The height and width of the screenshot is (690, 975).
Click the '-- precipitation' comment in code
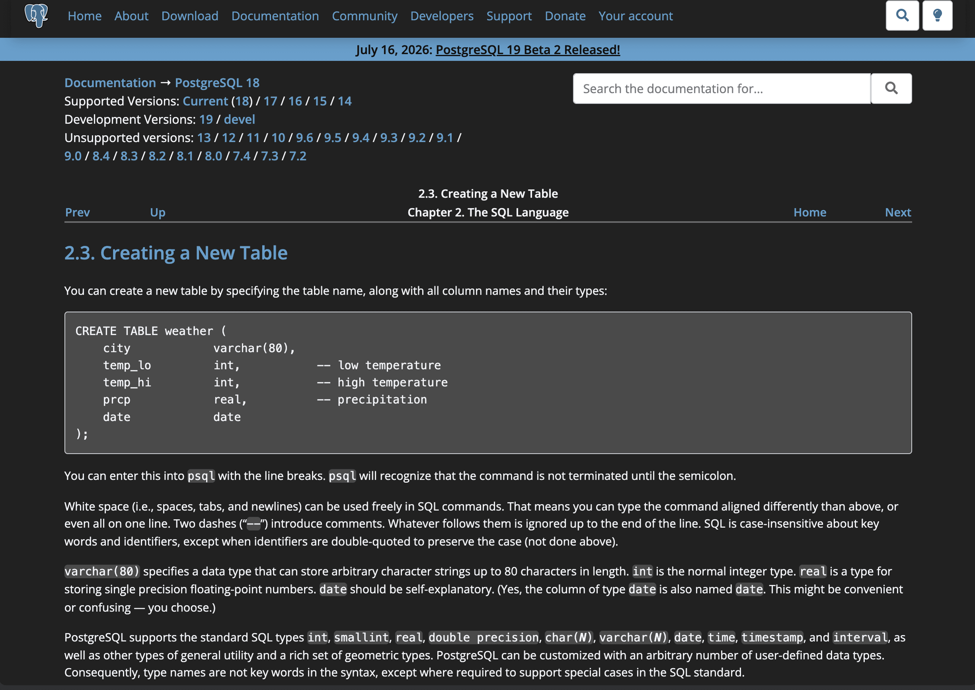coord(372,399)
